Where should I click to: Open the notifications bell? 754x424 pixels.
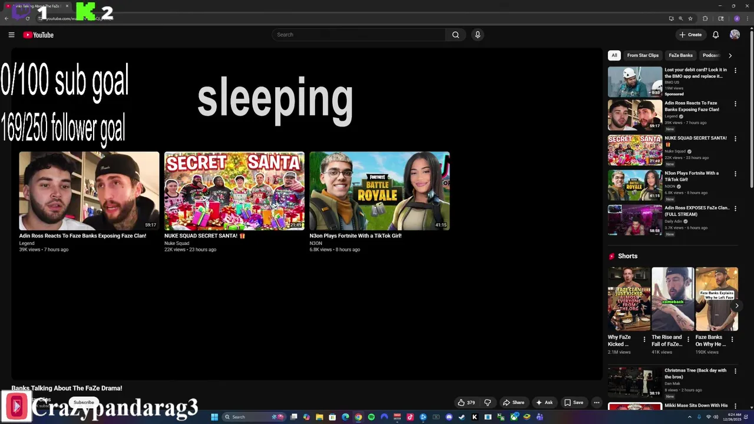[716, 35]
